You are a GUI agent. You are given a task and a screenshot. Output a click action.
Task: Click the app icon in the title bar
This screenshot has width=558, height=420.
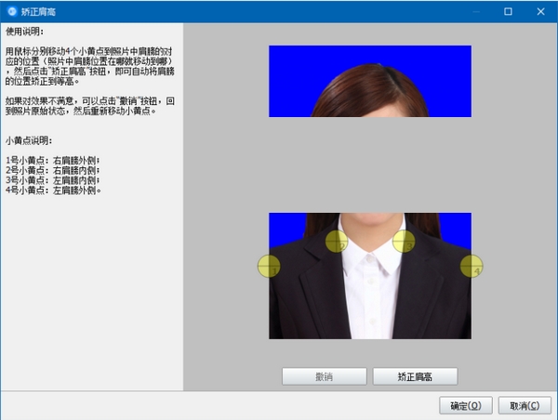pos(11,11)
